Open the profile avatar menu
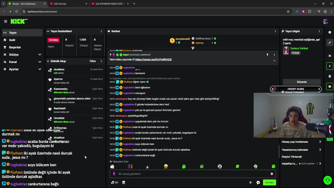334x188 pixels. [x=325, y=21]
